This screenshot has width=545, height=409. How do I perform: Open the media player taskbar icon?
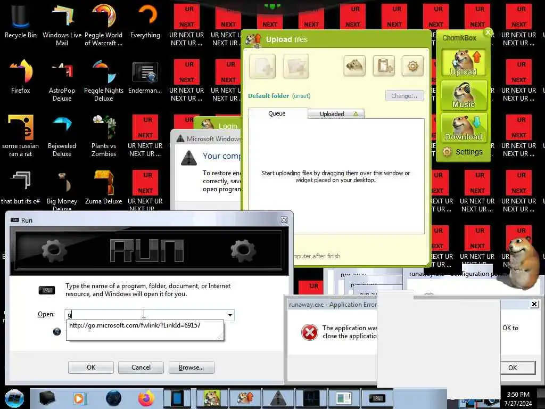click(x=79, y=398)
